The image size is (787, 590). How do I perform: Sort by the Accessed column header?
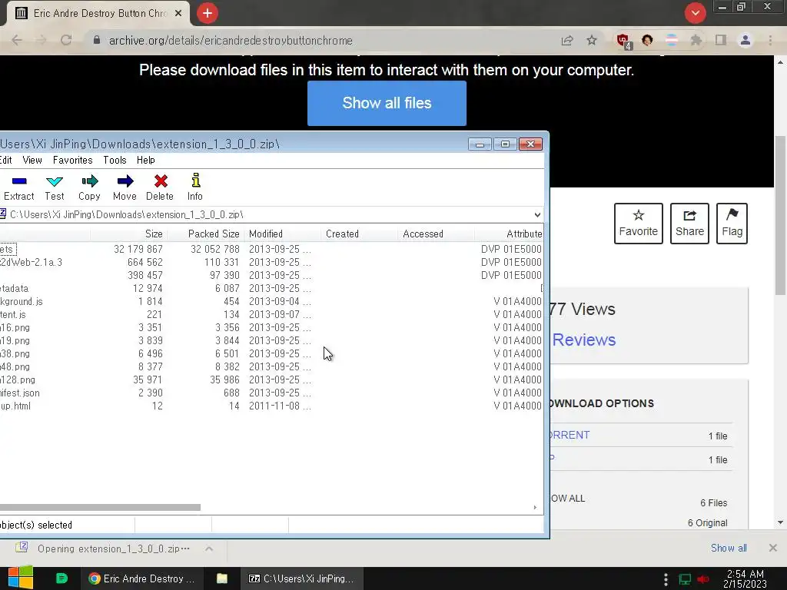[437, 234]
